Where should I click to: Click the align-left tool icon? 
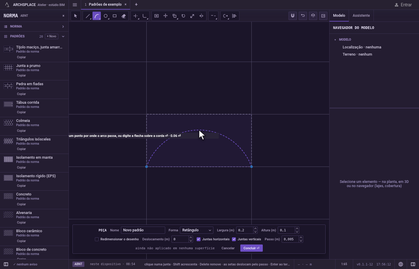pos(234,16)
